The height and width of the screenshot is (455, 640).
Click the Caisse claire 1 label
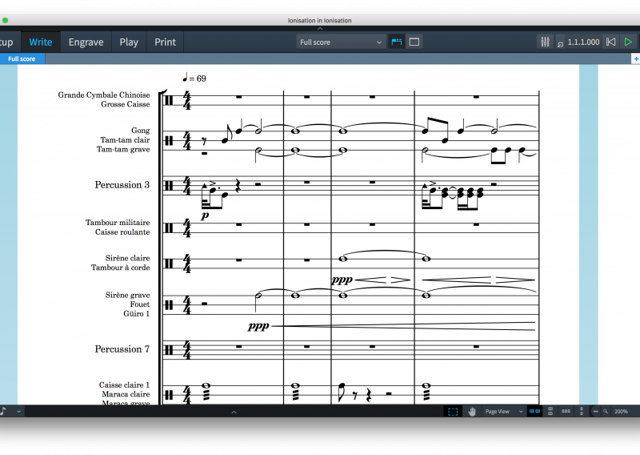(124, 385)
